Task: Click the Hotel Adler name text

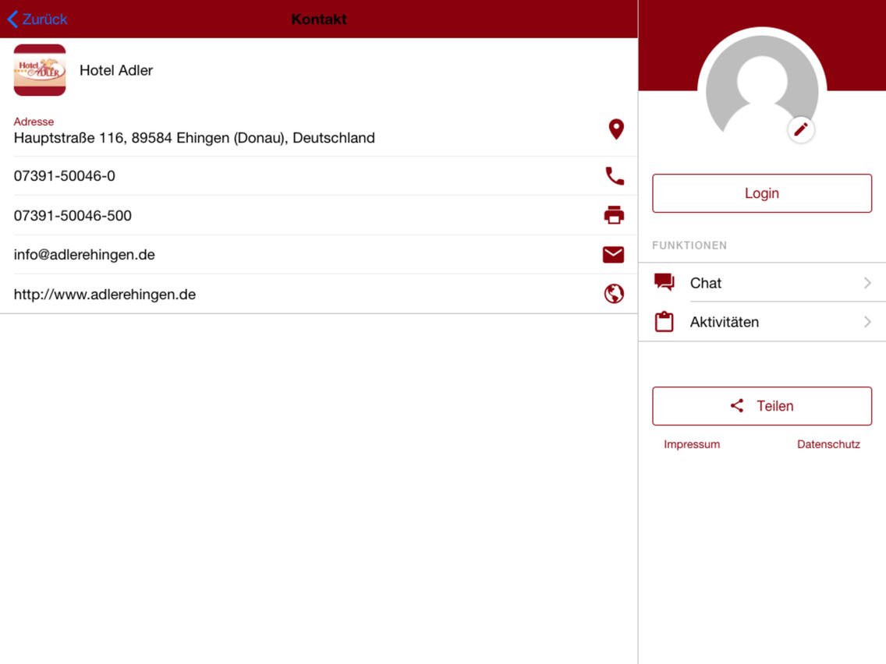Action: [x=116, y=70]
